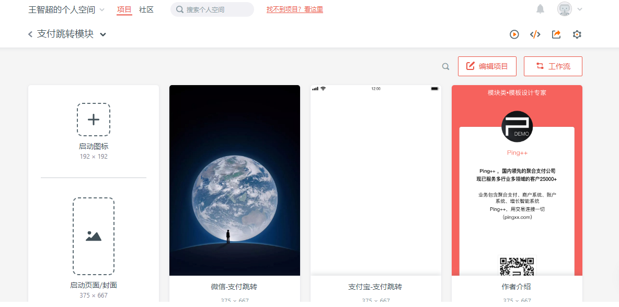Viewport: 619px width, 307px height.
Task: Expand the 王智超的个人空间 workspace dropdown
Action: tap(102, 10)
